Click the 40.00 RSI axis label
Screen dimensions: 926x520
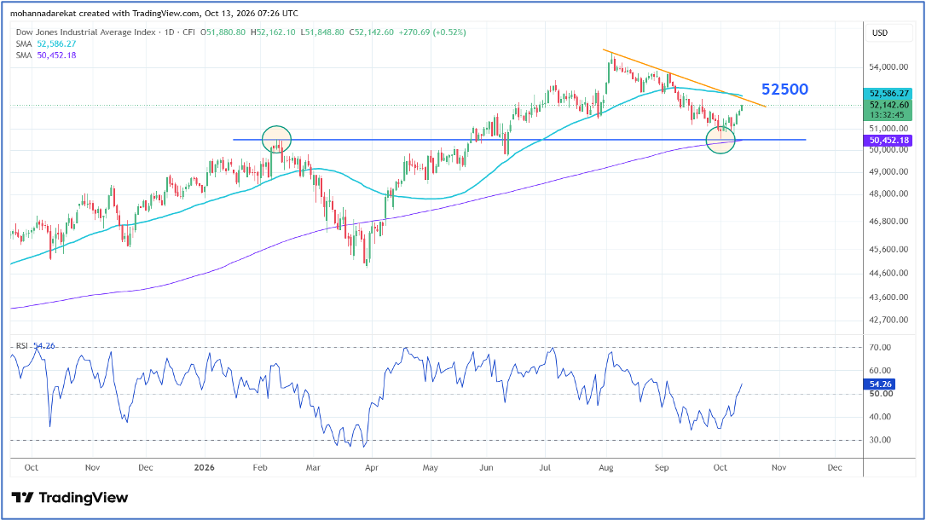tap(880, 417)
